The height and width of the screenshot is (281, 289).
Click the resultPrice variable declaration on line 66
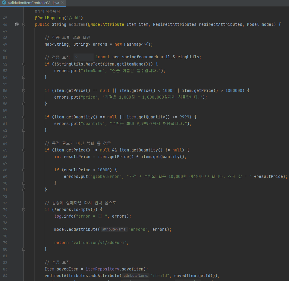(77, 157)
